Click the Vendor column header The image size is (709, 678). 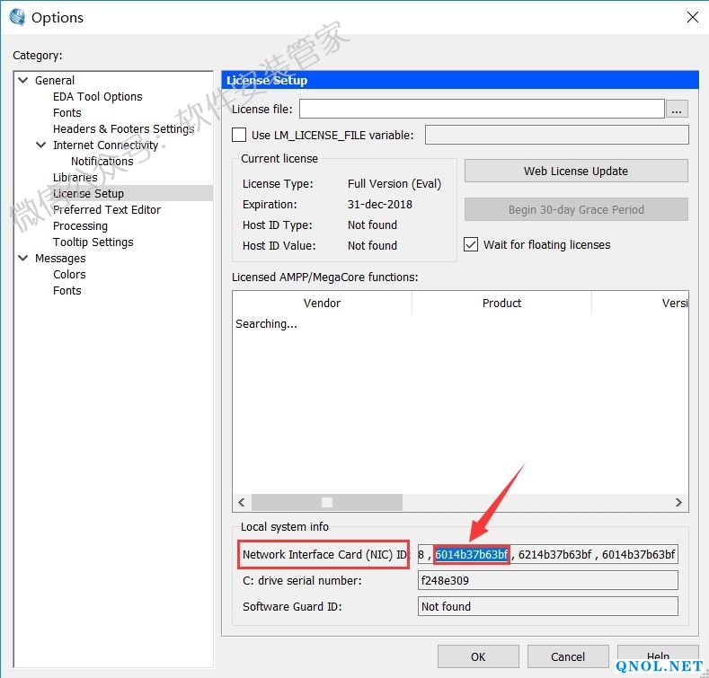pos(322,304)
